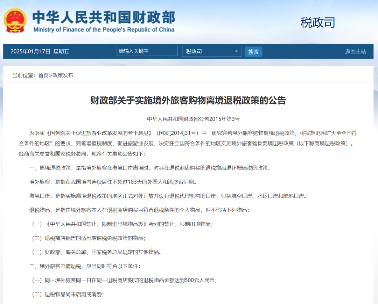Open the 返回主站 link

tap(355, 51)
